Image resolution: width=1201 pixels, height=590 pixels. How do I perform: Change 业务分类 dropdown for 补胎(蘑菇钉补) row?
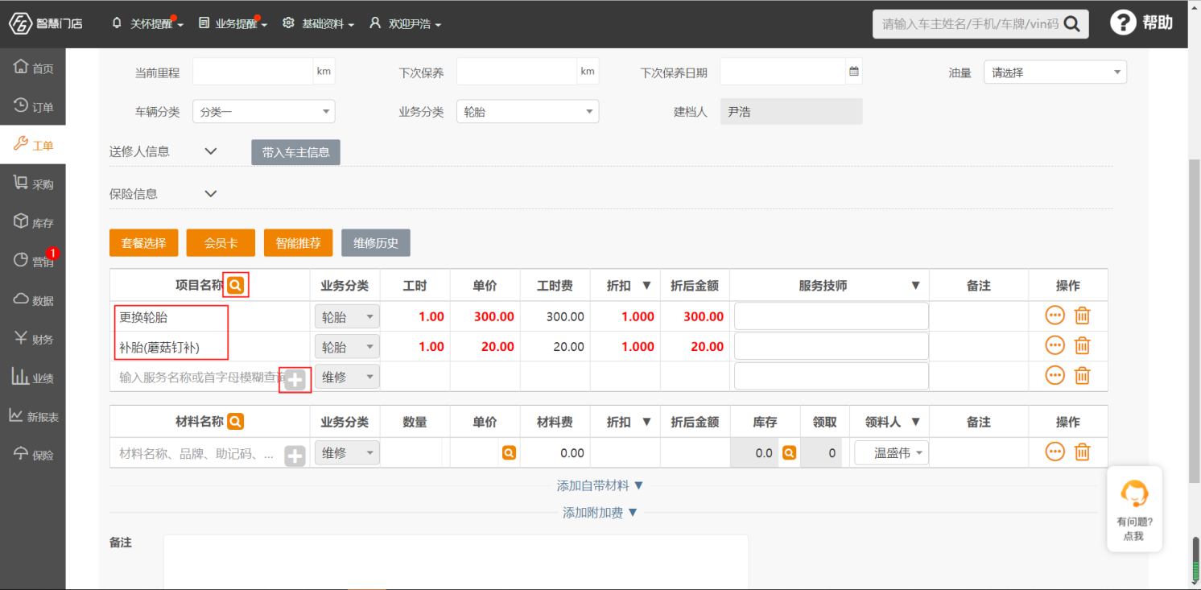pos(347,347)
